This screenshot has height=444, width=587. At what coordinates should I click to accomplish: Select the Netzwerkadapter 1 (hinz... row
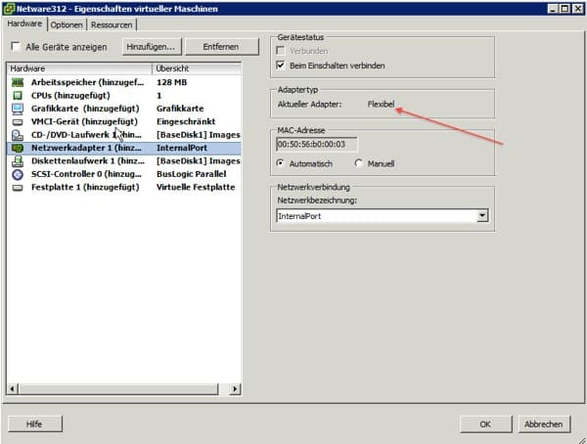pos(124,148)
